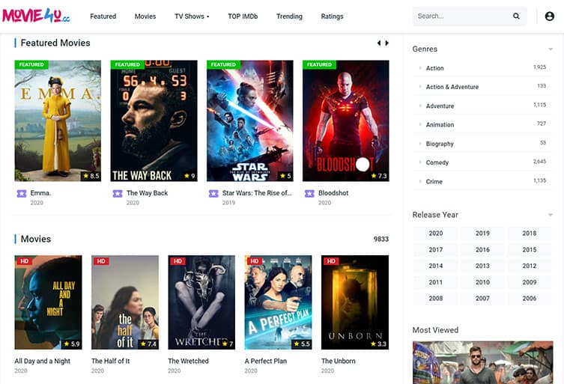Open the Trending nav item
Screen dimensions: 564x384
tap(289, 16)
